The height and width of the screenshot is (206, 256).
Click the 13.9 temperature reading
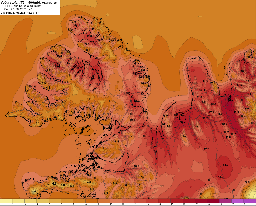coord(89,36)
